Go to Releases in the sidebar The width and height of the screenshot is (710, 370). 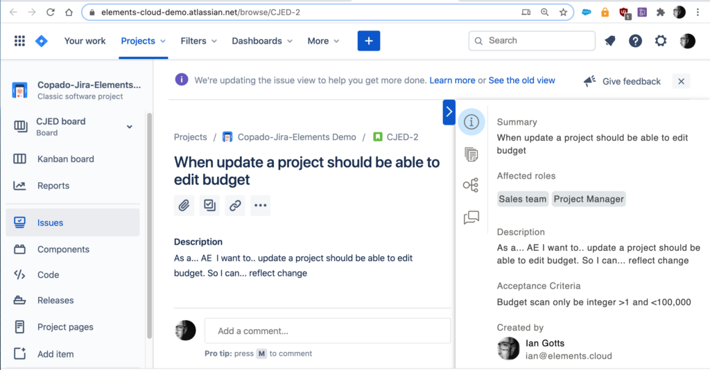pos(55,300)
